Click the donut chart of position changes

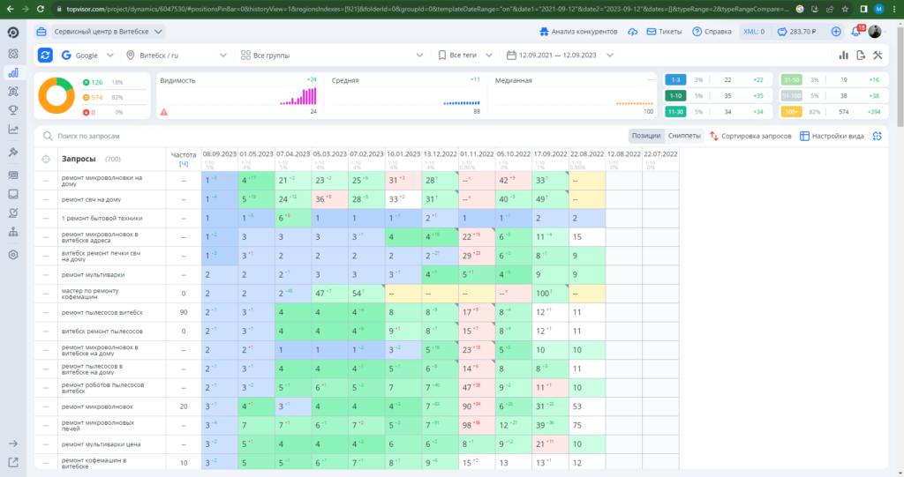tap(56, 95)
